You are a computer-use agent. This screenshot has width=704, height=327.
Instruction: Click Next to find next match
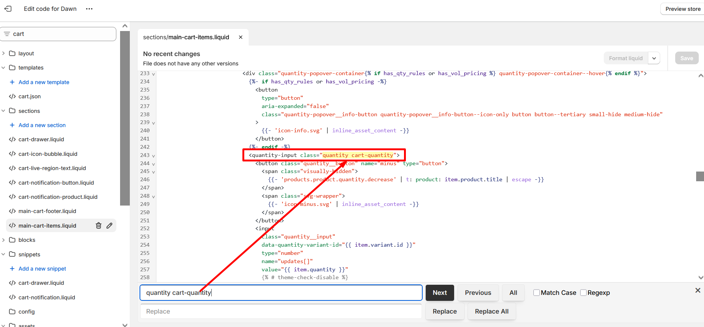pyautogui.click(x=440, y=293)
